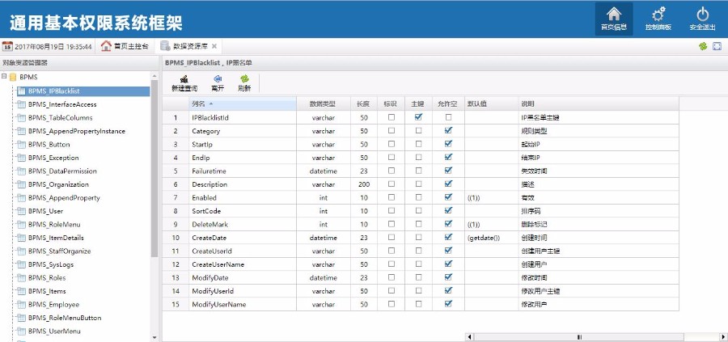Click the tree panel scroll up arrow
Screen dimensions: 728x342
click(x=154, y=76)
